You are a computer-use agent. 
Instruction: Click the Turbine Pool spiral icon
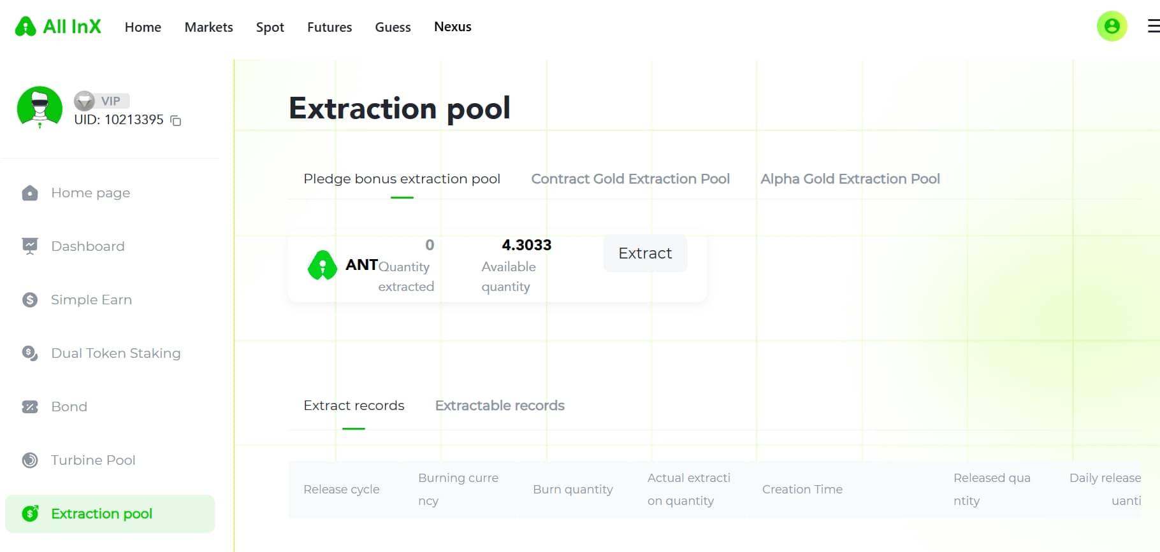point(30,460)
